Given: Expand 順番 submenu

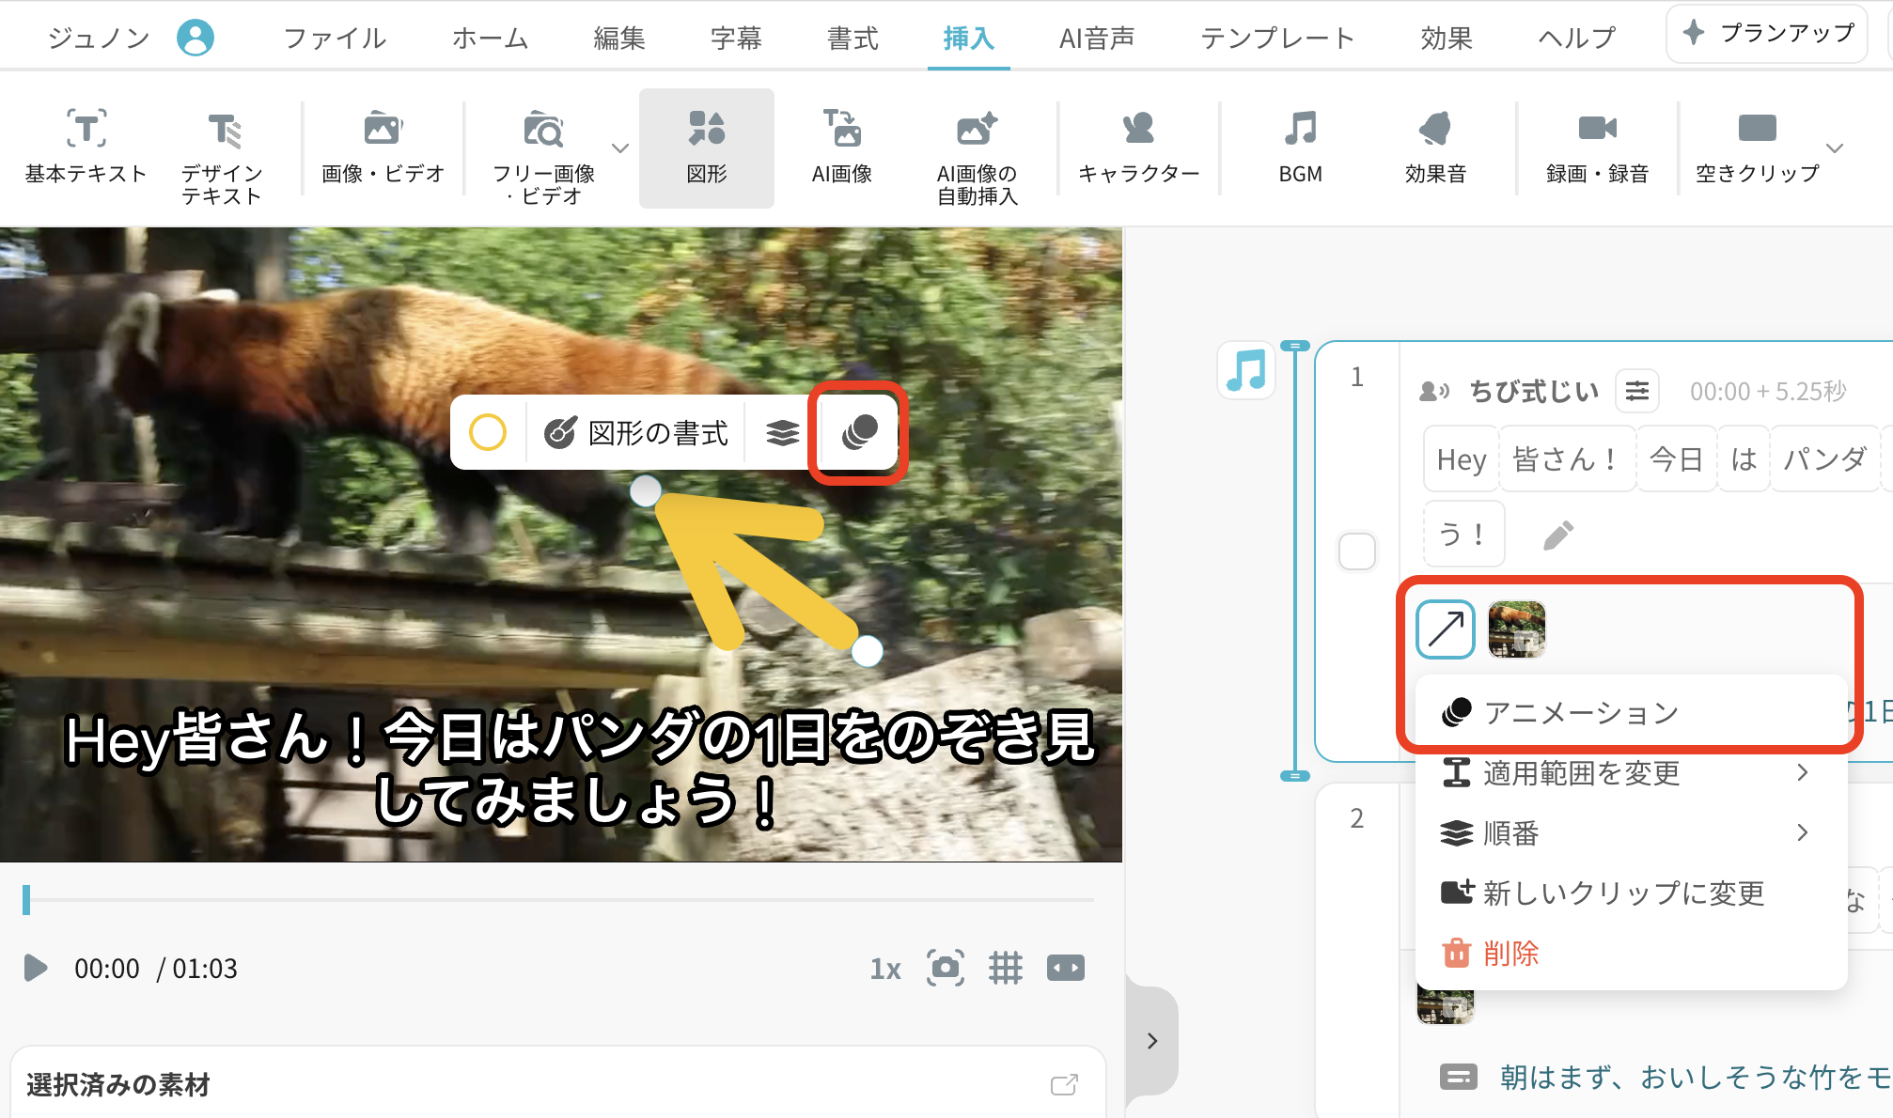Looking at the screenshot, I should point(1630,833).
